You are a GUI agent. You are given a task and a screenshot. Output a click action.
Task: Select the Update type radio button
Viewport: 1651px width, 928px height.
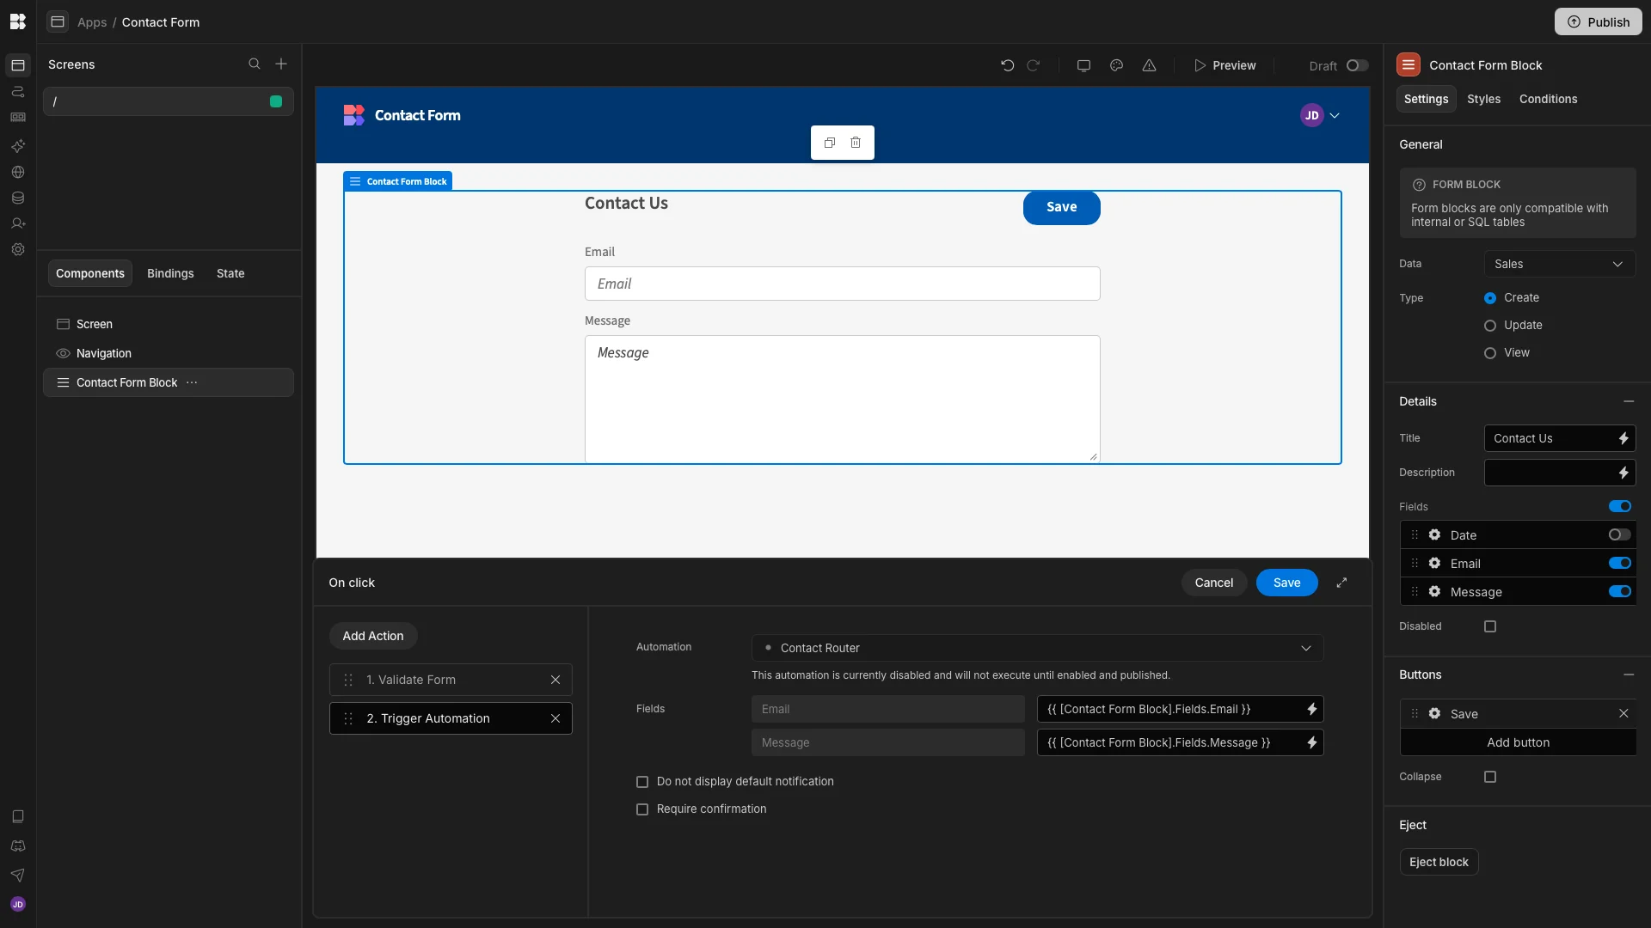pyautogui.click(x=1490, y=326)
